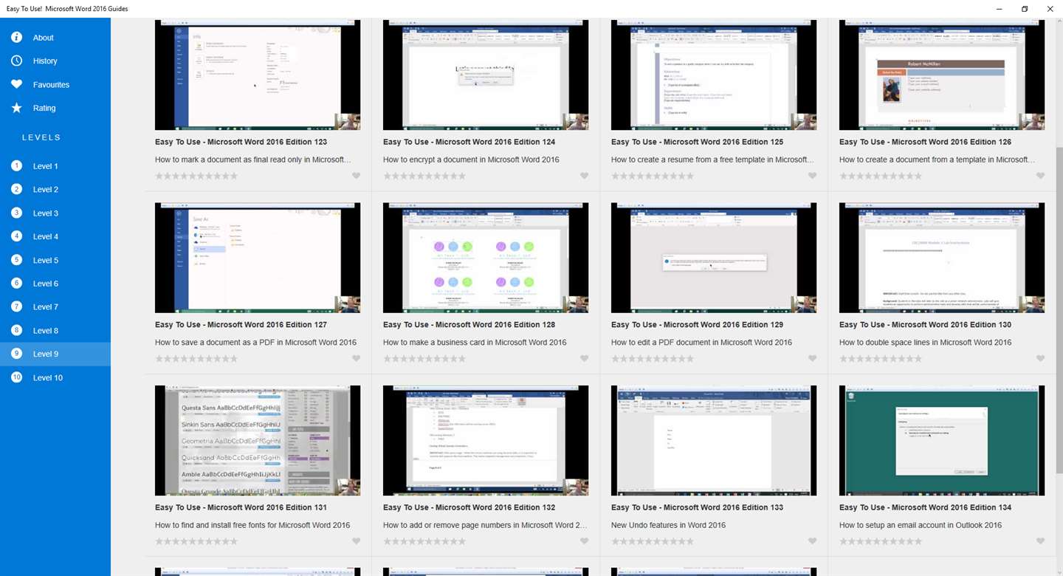Favourite Edition 130 using its heart icon
Image resolution: width=1063 pixels, height=576 pixels.
pos(1040,359)
